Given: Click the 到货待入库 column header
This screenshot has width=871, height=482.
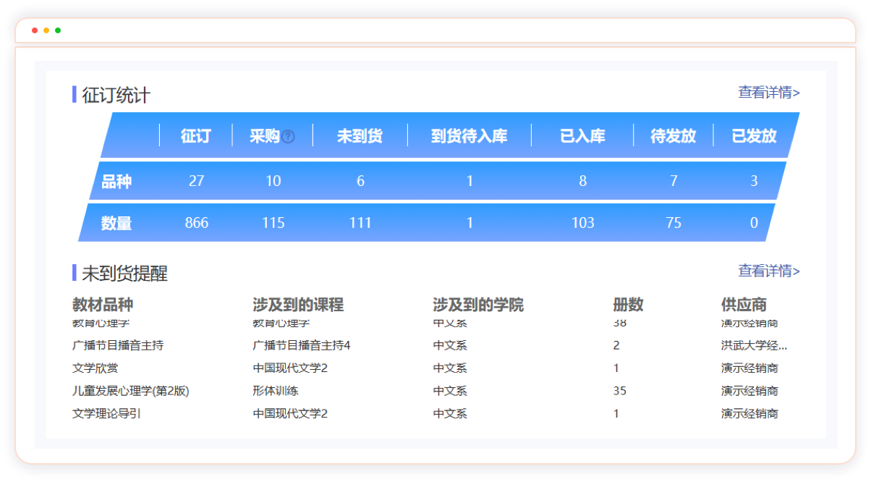Looking at the screenshot, I should click(469, 136).
